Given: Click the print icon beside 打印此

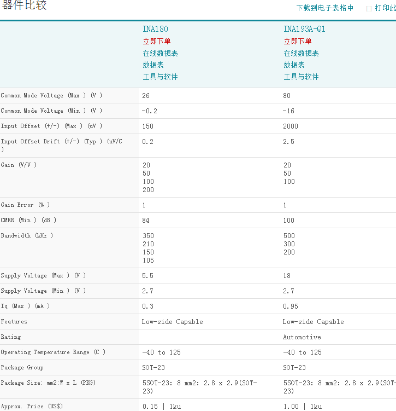Looking at the screenshot, I should click(369, 8).
